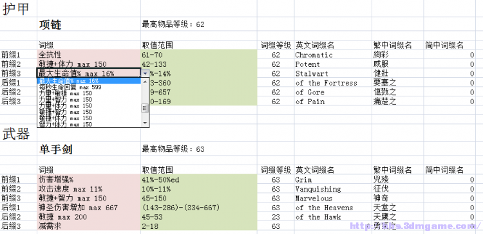483x234 pixels.
Task: Click the 全抗性 affix cell
Action: click(x=89, y=55)
